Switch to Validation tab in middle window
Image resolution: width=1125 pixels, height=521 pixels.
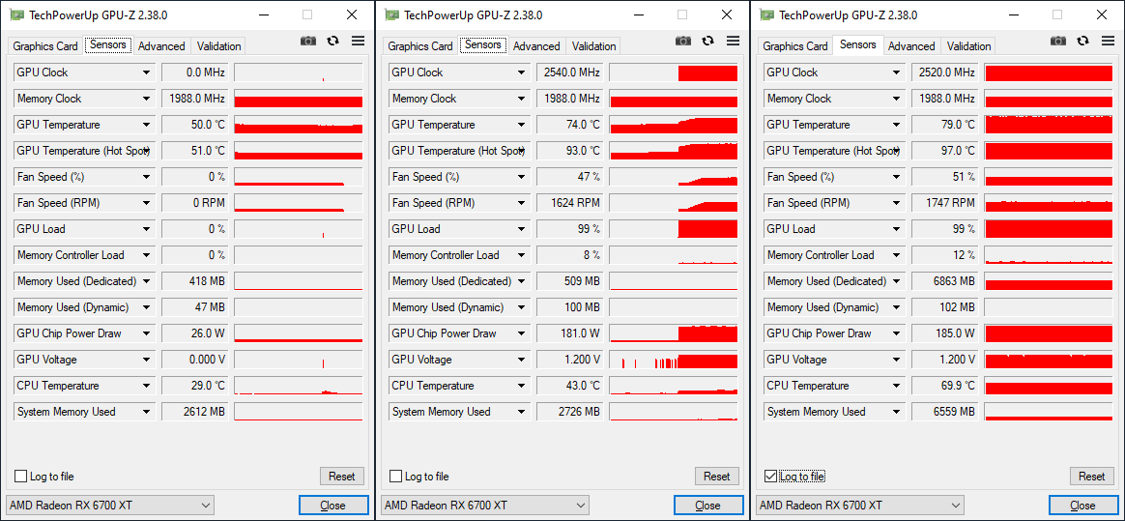pyautogui.click(x=594, y=46)
